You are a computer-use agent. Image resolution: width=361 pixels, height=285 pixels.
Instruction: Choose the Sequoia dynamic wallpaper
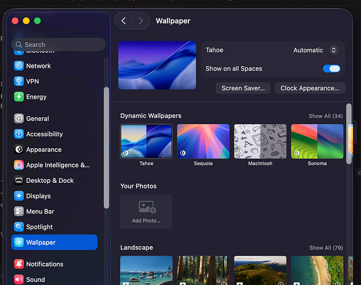(203, 142)
